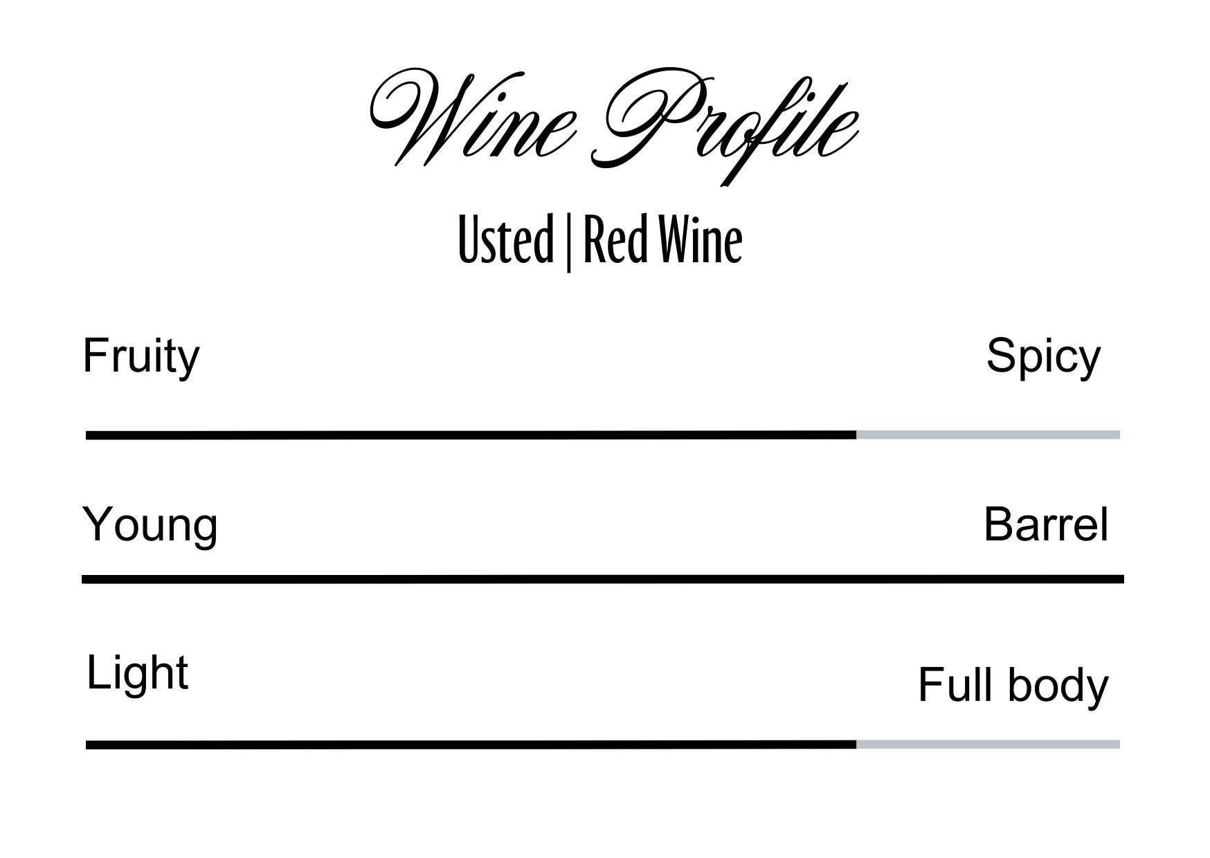Click the word "Wine" in the subtitle

click(x=700, y=240)
